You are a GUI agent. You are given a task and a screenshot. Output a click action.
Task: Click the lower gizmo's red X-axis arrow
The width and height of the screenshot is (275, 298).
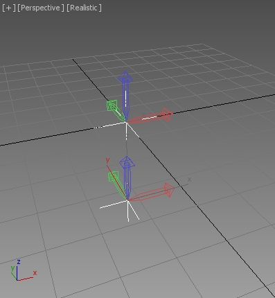tap(152, 192)
